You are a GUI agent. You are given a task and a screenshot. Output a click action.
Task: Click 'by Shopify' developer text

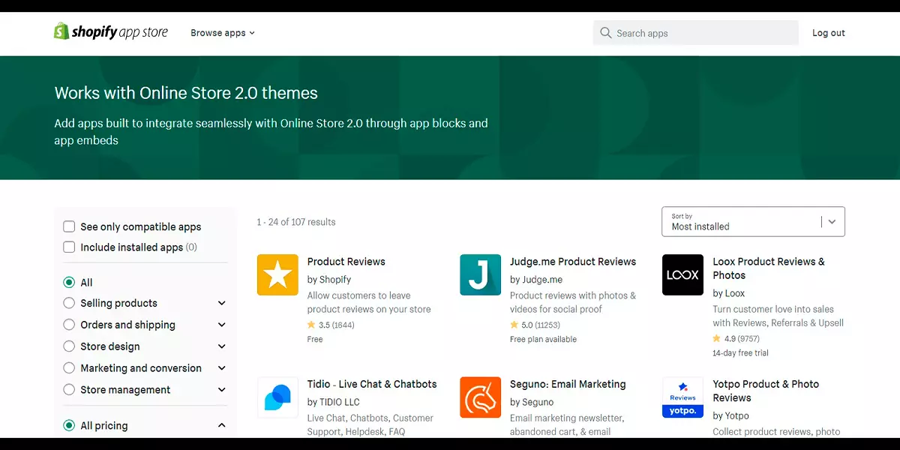click(x=329, y=280)
